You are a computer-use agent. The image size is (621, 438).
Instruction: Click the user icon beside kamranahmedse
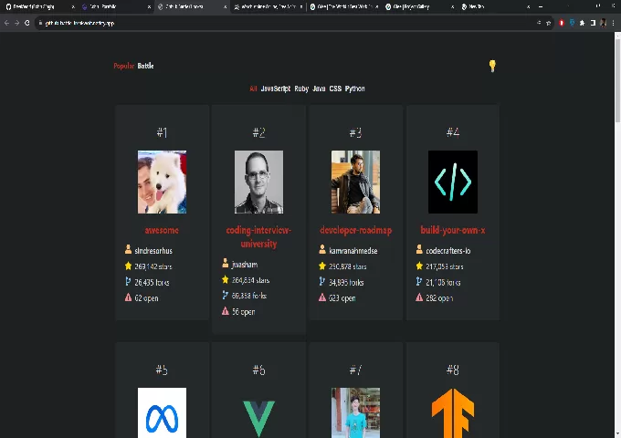pos(322,250)
